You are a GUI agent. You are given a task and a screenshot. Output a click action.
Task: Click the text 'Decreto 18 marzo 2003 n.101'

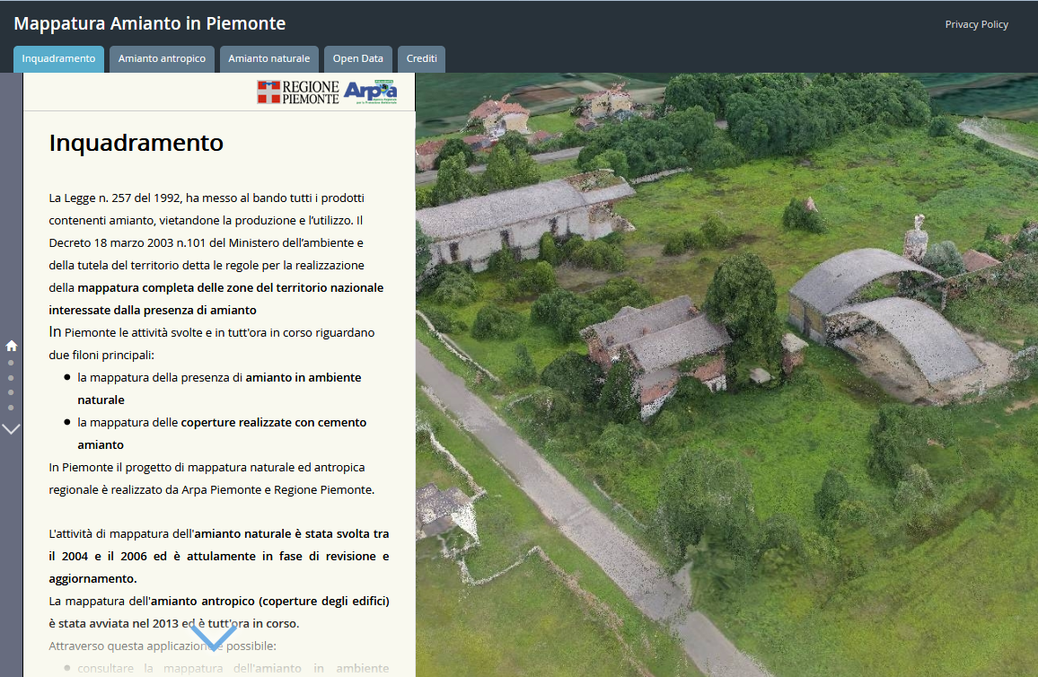pos(128,242)
